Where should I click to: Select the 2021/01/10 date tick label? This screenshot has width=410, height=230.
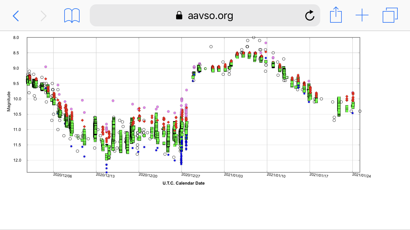click(x=276, y=175)
